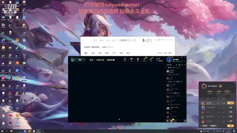The height and width of the screenshot is (133, 237).
Task: Select 探索 tab in music player
Action: pyautogui.click(x=114, y=40)
